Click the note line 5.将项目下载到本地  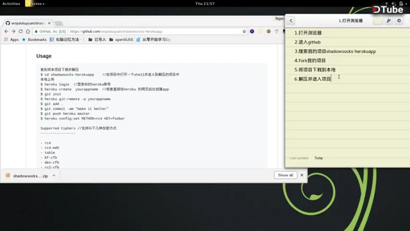coord(315,70)
